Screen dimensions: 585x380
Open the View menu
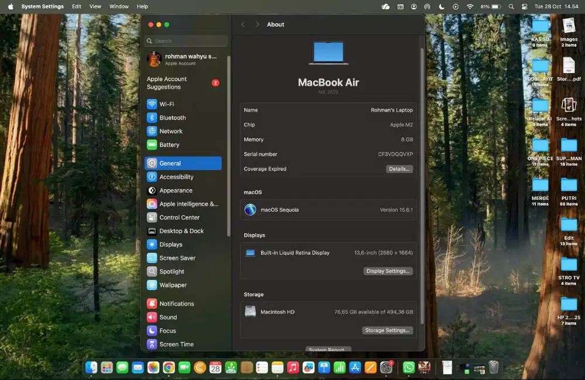point(95,6)
